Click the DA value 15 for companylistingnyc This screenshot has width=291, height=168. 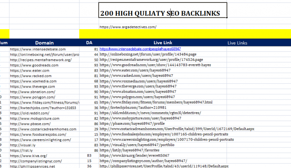89,161
